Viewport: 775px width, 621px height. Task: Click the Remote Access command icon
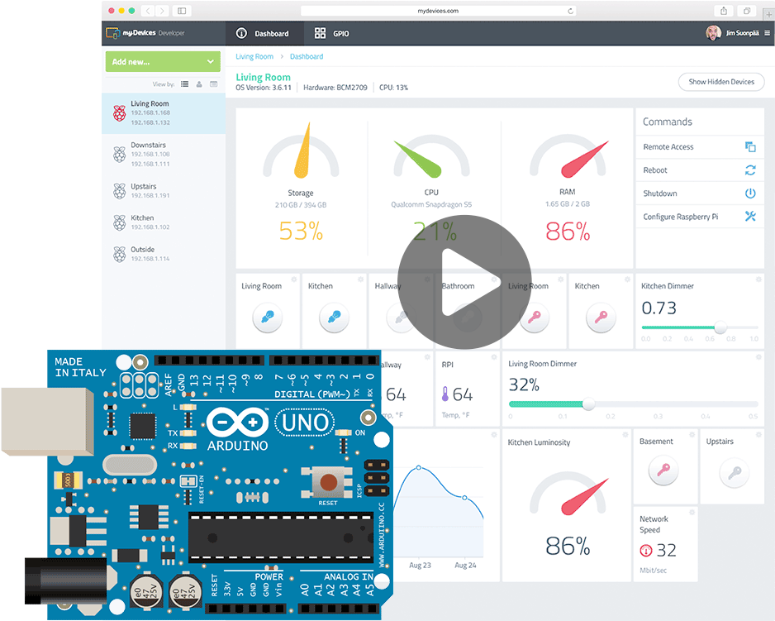click(x=750, y=146)
